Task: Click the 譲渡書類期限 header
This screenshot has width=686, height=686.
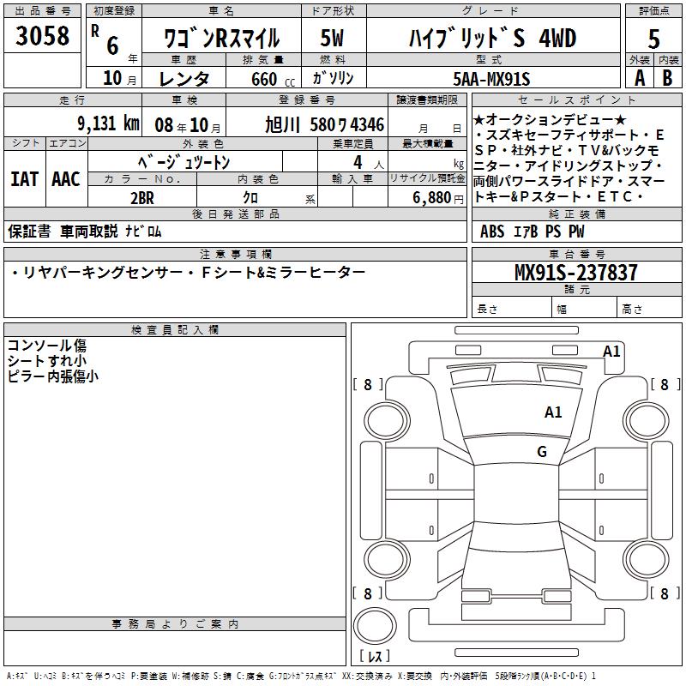Action: click(x=427, y=100)
